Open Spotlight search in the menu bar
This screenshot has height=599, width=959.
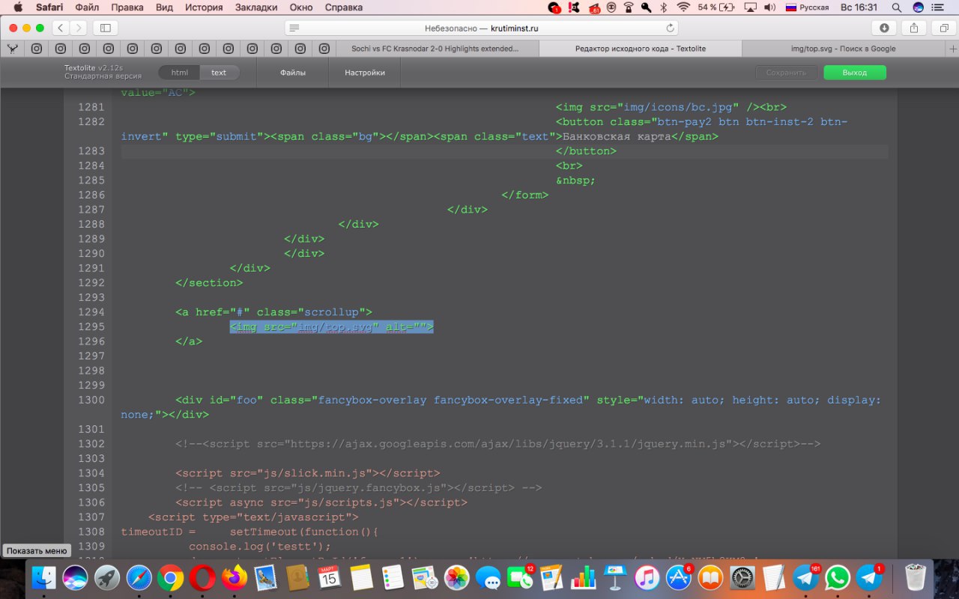[x=897, y=7]
